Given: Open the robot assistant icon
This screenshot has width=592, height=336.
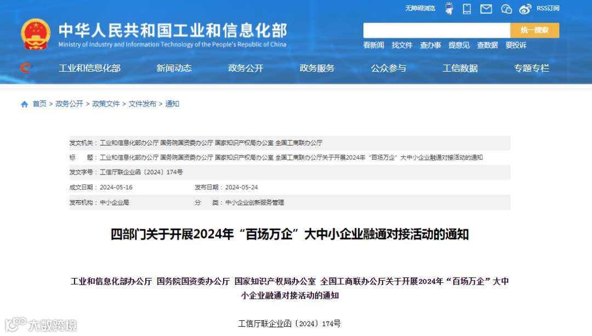Looking at the screenshot, I should click(449, 8).
